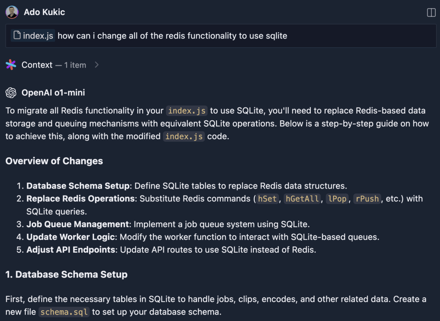Toggle the side panel layout icon
Screen dimensions: 440x321
pos(431,12)
